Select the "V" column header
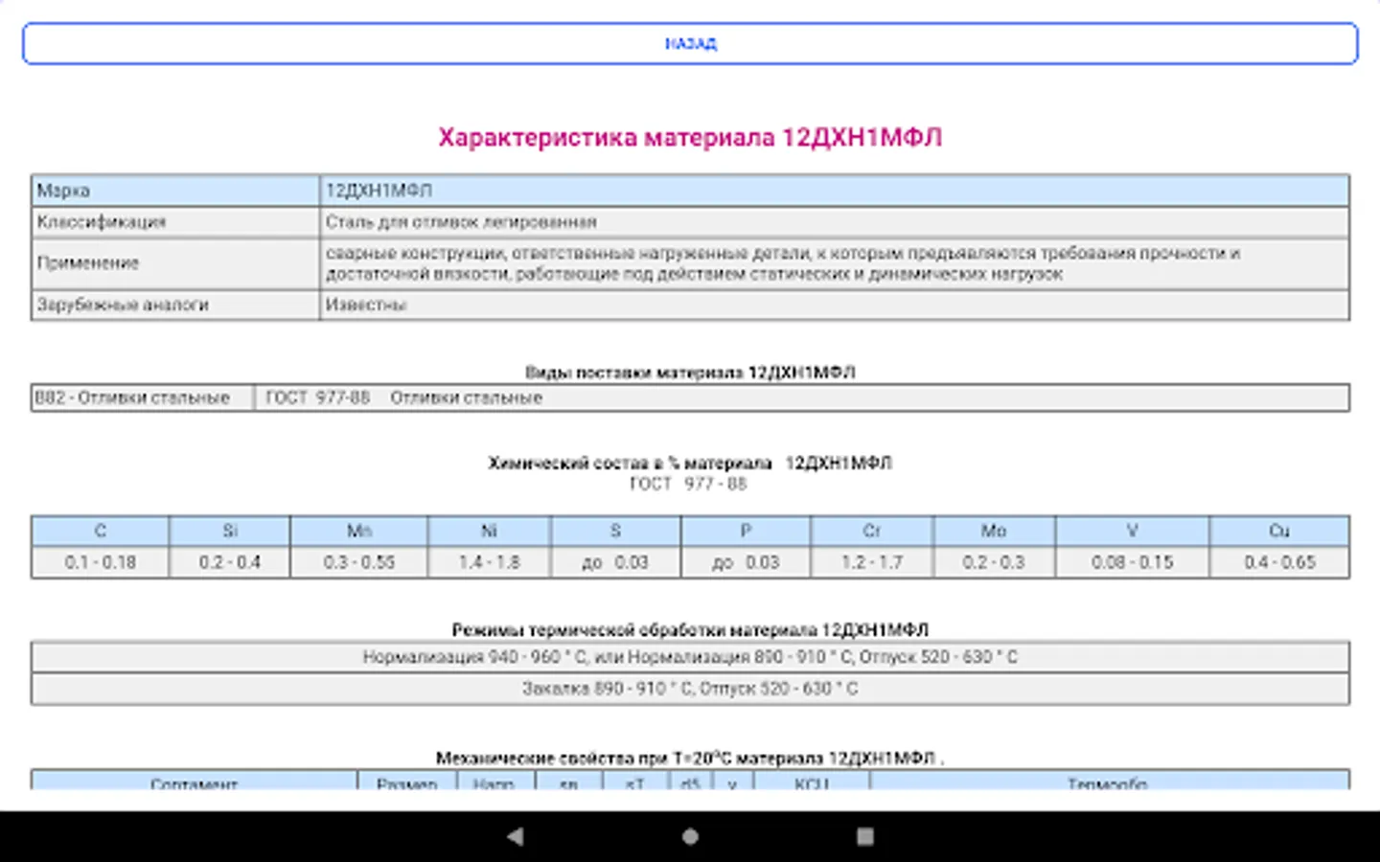Screen dimensions: 1380x862 [1133, 531]
